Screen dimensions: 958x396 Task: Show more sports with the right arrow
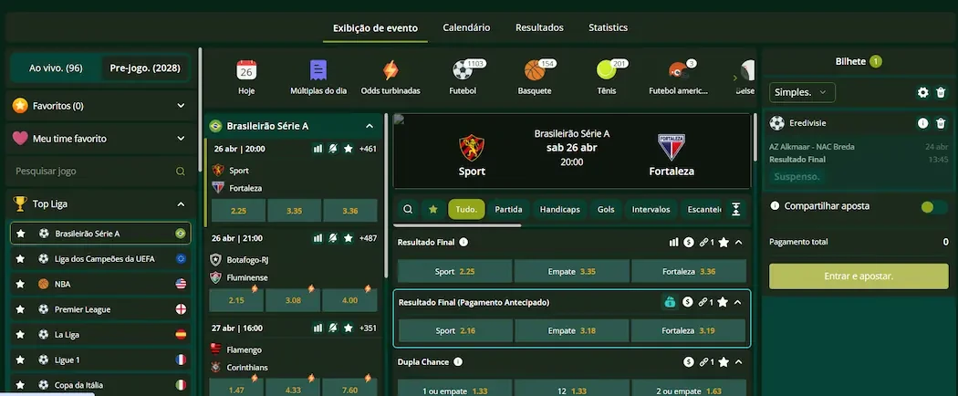tap(735, 78)
